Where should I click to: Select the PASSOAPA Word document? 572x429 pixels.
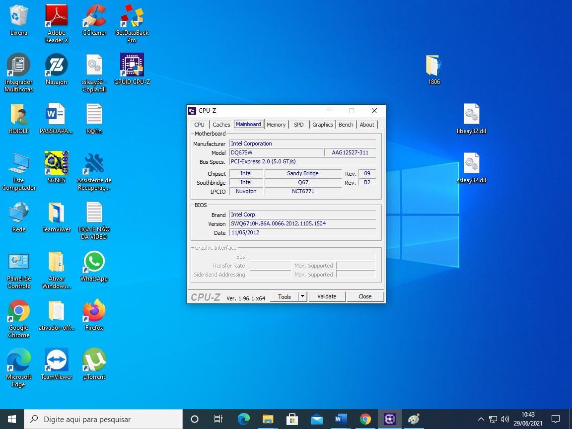(x=57, y=119)
